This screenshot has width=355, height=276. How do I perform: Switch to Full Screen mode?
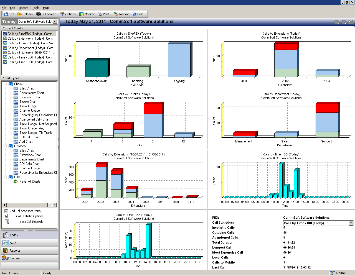[x=46, y=14]
